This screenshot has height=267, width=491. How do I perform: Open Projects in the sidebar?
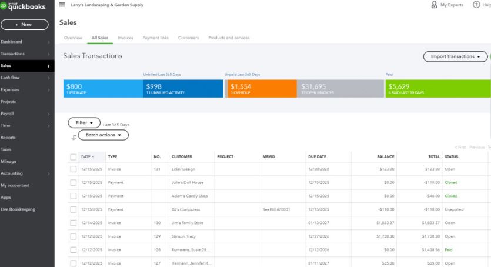(x=8, y=102)
